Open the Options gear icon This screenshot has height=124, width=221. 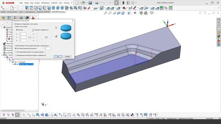point(133,3)
